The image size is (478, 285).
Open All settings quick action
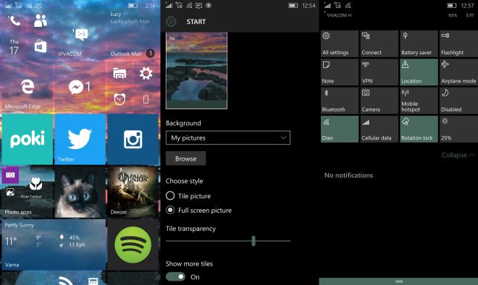(x=340, y=43)
